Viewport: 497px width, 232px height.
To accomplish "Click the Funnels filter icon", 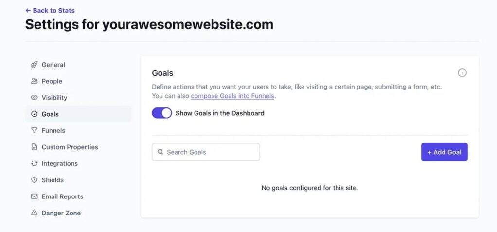I will tap(34, 130).
